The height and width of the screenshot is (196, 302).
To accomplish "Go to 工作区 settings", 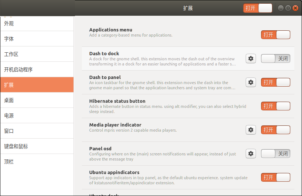I will pos(37,54).
